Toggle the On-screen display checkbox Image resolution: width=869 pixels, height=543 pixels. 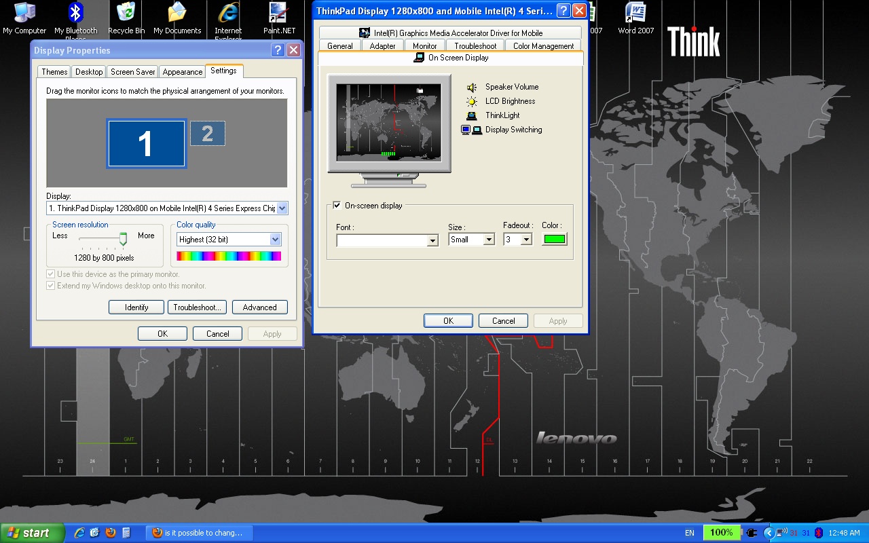(337, 206)
